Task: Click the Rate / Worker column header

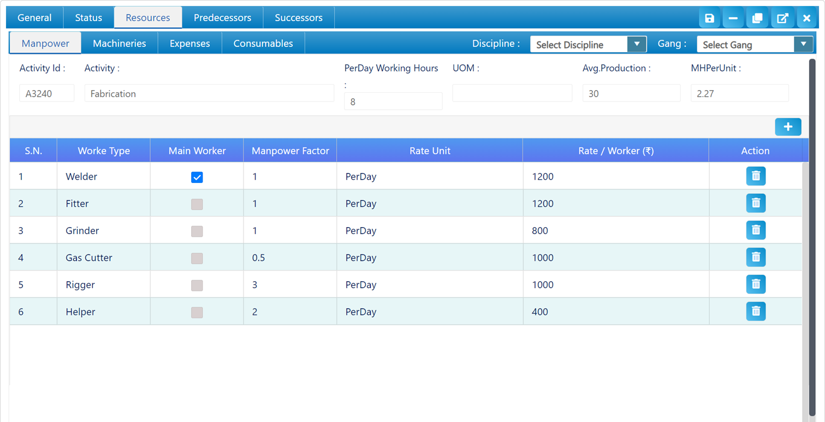Action: [616, 151]
